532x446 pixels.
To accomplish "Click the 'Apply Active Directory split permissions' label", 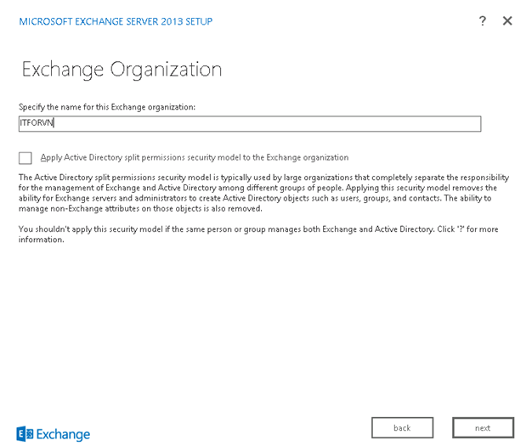I will coord(195,157).
